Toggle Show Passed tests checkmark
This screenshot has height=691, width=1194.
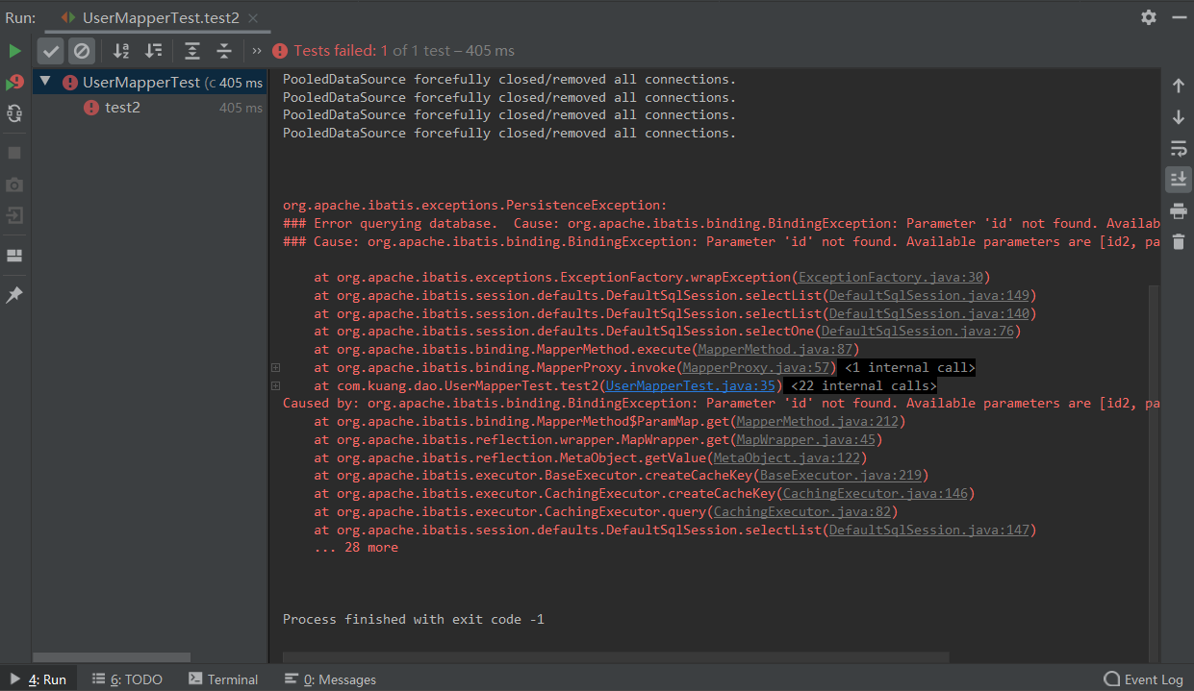(52, 50)
